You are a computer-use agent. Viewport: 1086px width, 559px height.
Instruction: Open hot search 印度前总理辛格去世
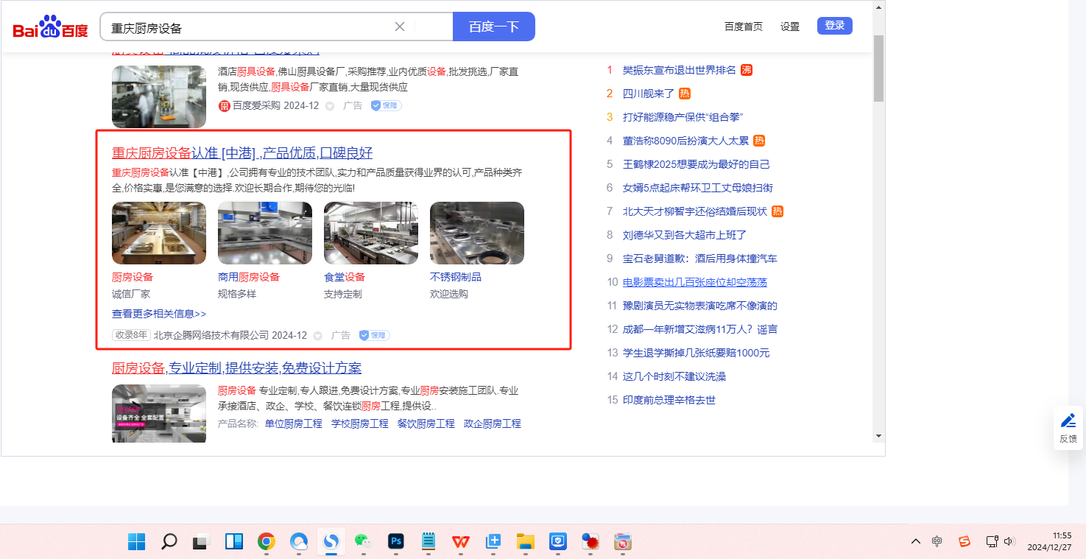[669, 400]
